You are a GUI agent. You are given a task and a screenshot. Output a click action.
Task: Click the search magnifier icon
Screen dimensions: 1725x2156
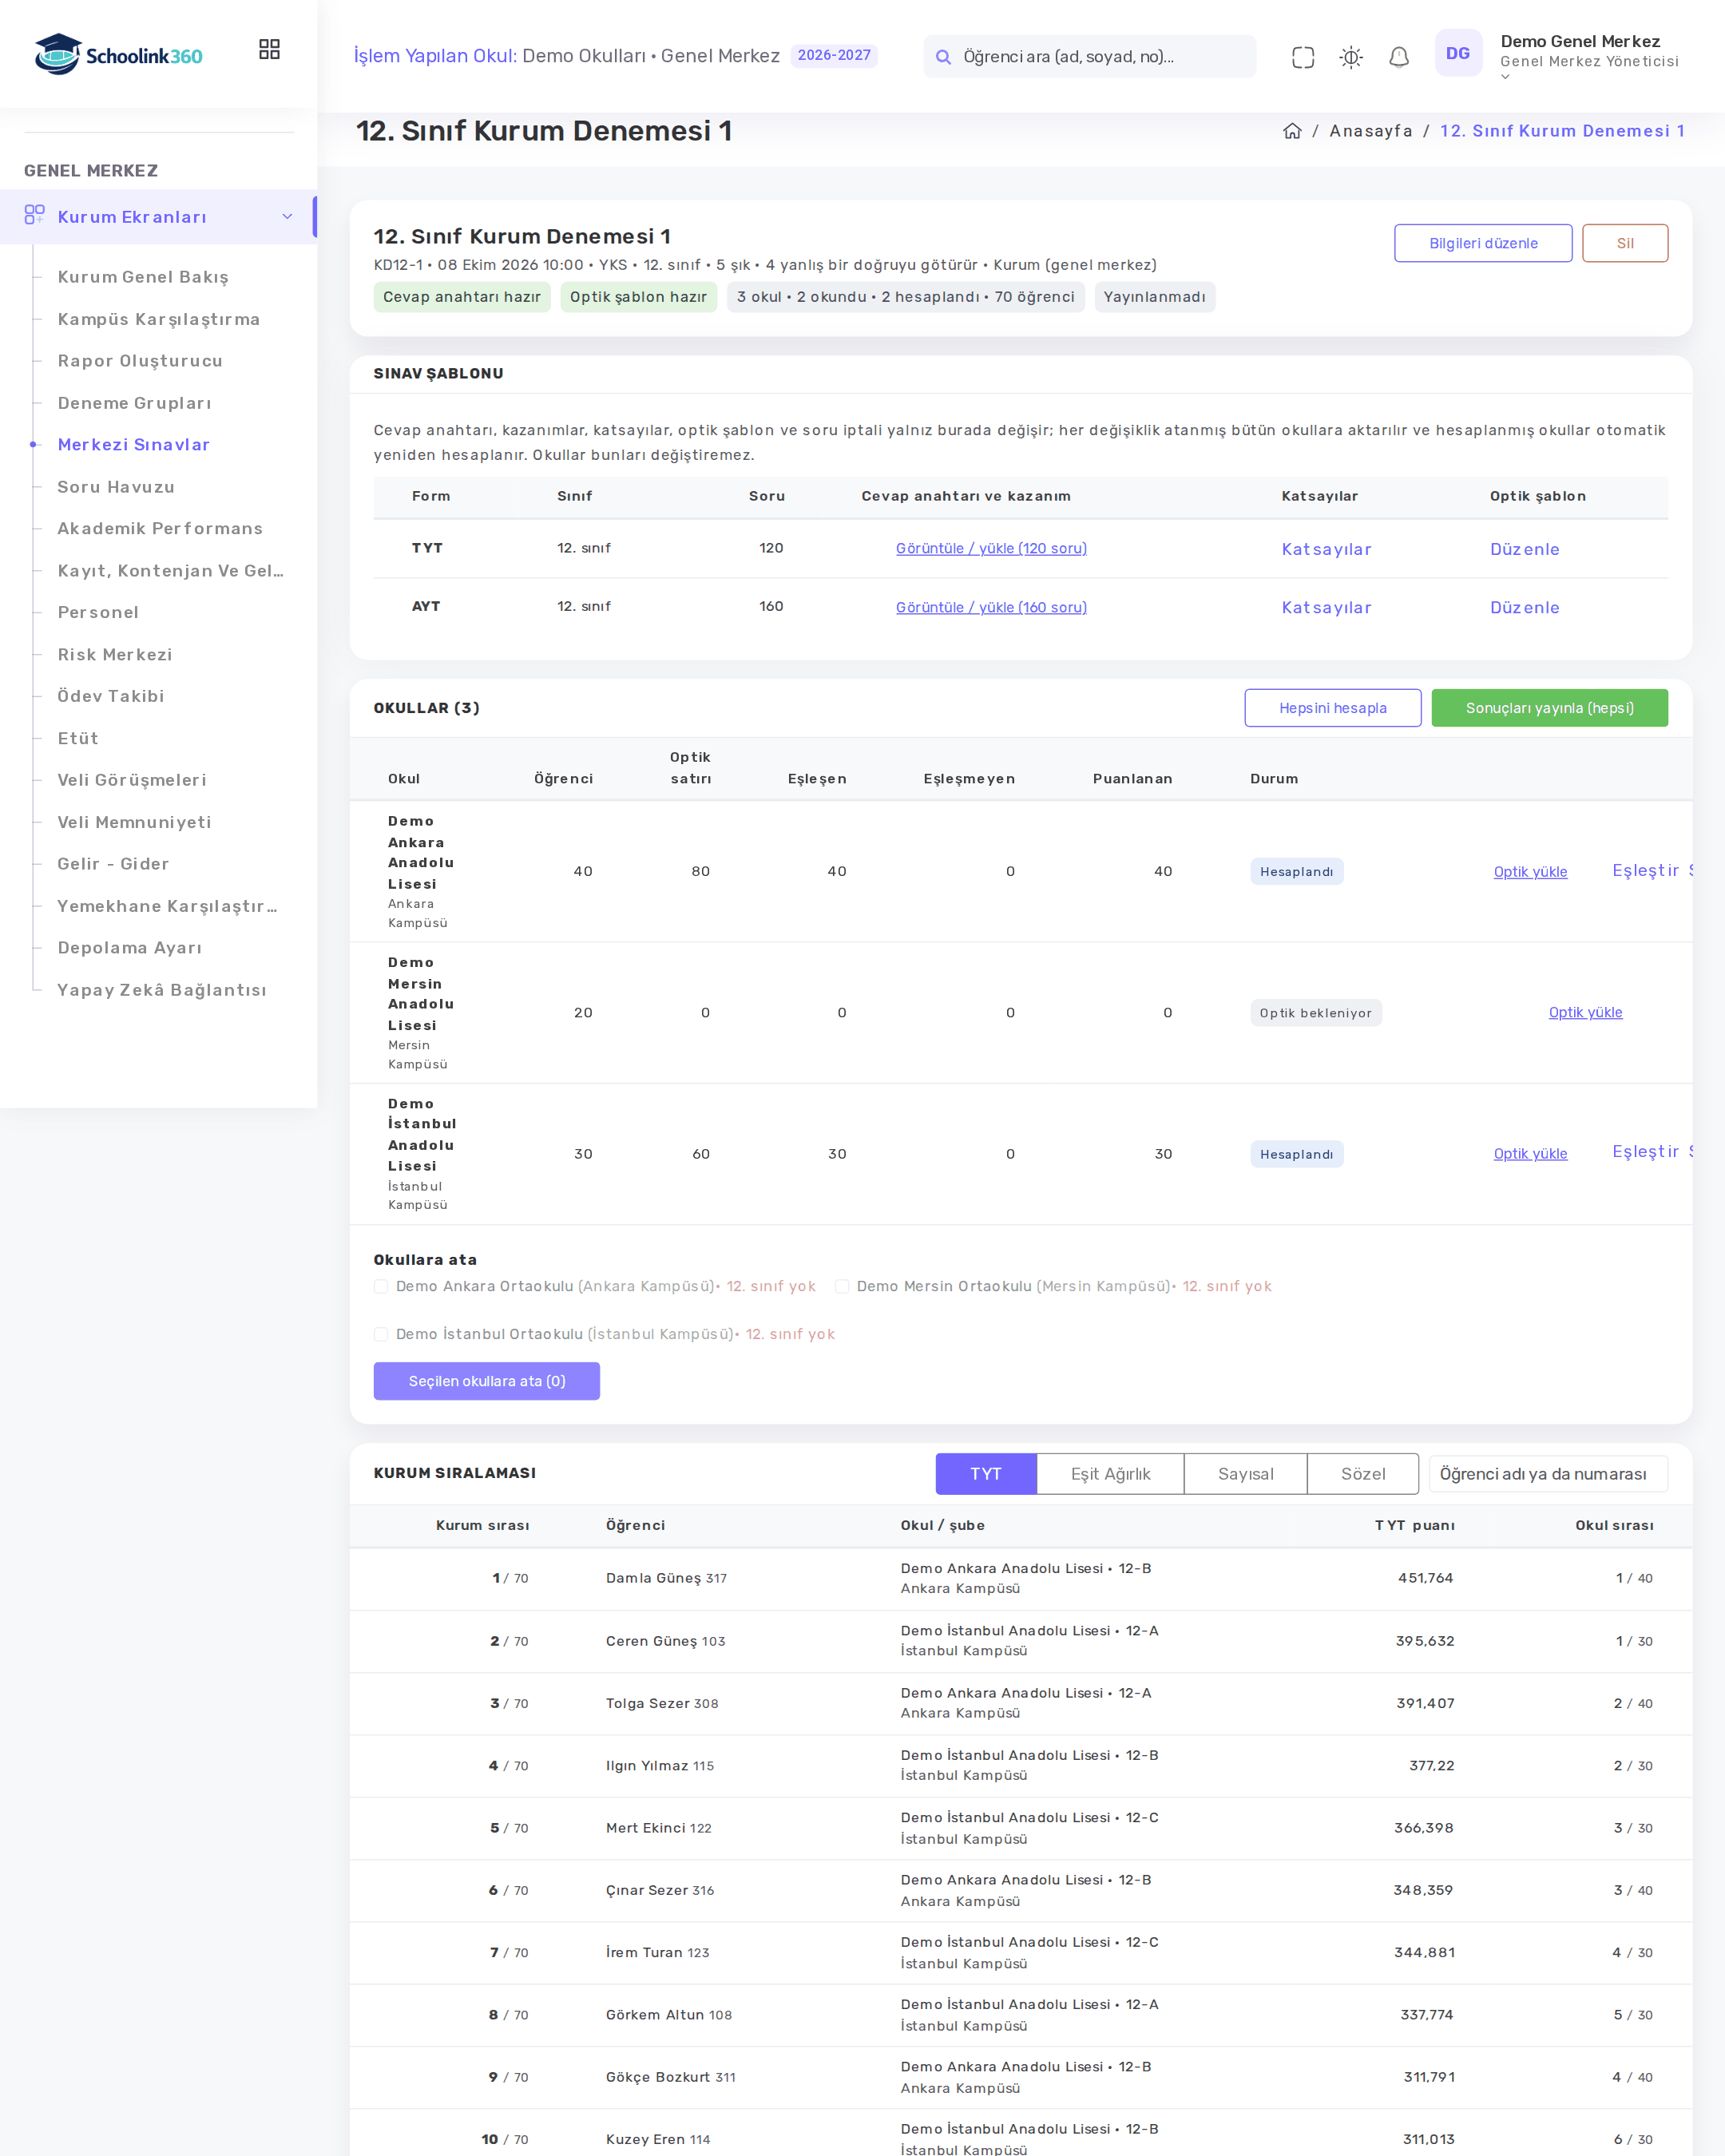pyautogui.click(x=942, y=57)
